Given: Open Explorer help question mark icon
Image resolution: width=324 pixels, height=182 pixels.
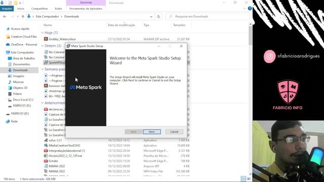Looking at the screenshot, I should tap(250, 9).
